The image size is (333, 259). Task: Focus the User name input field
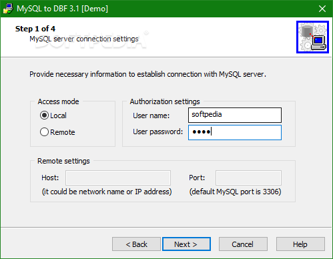(235, 115)
